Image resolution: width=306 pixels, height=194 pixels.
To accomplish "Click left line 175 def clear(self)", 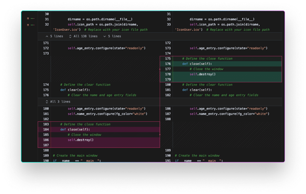I will pos(75,90).
